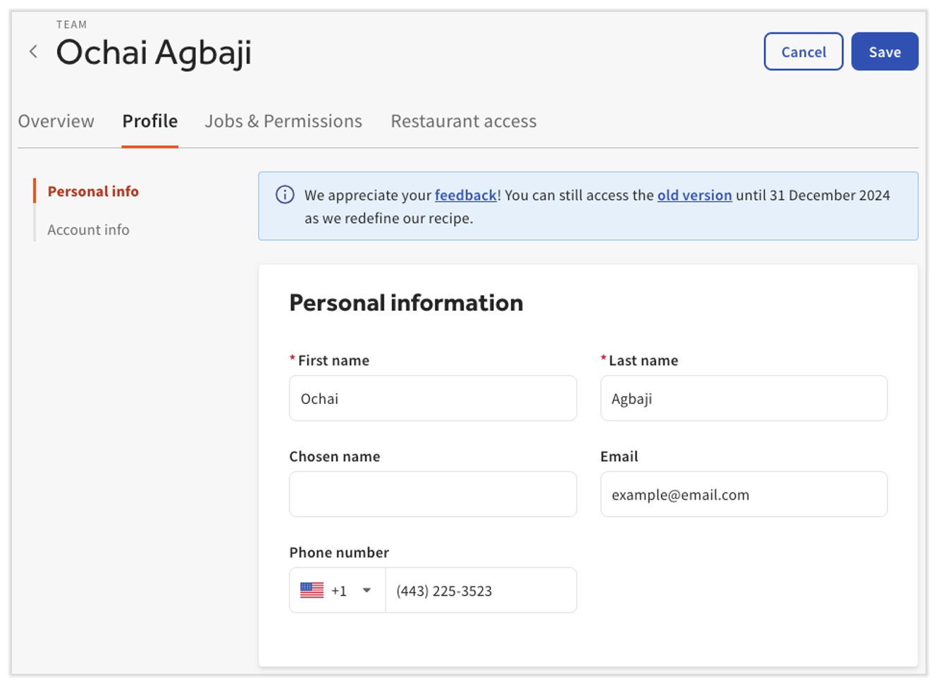Open the feedback link
The image size is (936, 685).
coord(465,195)
